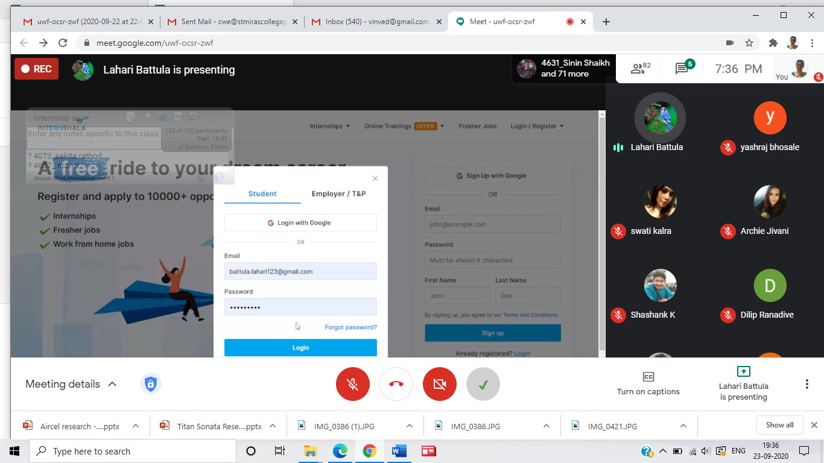The image size is (824, 463).
Task: Click Show all downloads button
Action: pos(779,425)
